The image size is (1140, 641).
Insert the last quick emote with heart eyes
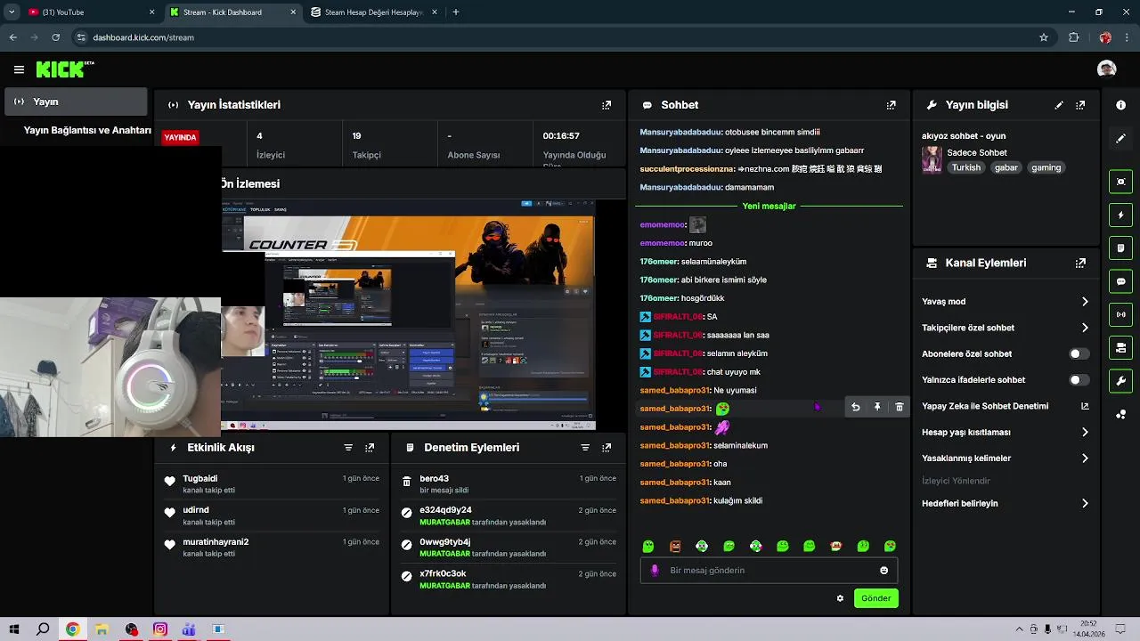pos(890,546)
